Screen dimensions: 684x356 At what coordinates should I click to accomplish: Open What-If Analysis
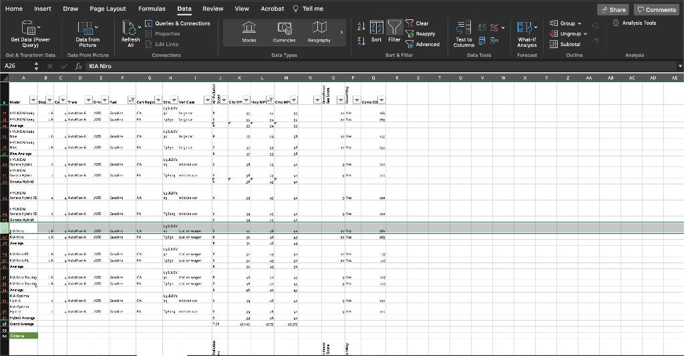click(x=527, y=34)
